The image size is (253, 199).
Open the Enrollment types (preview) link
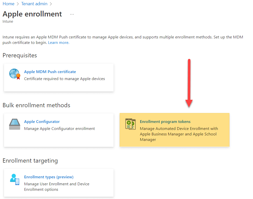49,177
